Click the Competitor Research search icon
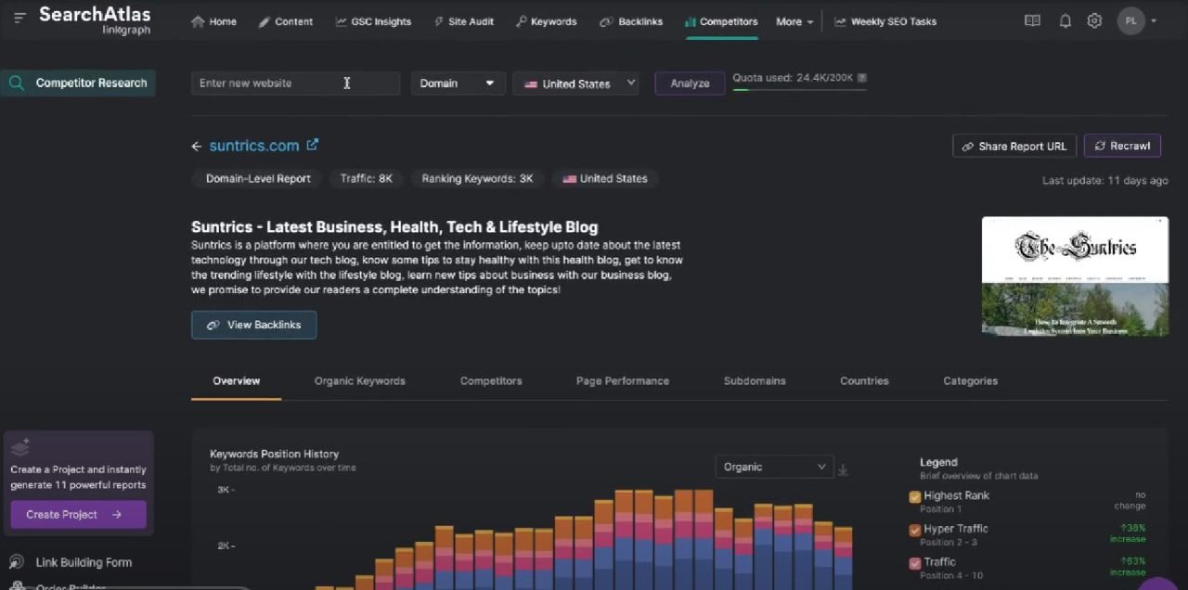This screenshot has height=590, width=1188. point(17,83)
